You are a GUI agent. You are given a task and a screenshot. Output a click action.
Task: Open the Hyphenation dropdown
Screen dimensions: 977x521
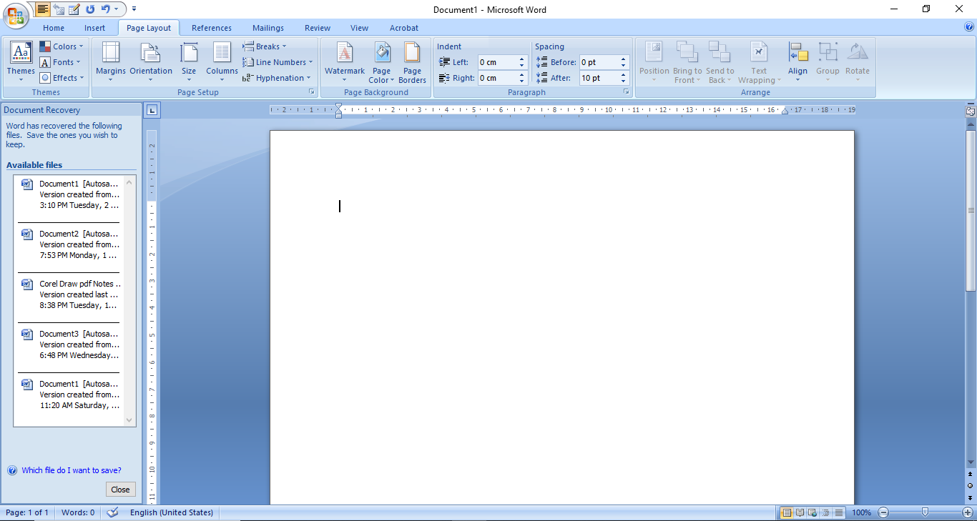pyautogui.click(x=278, y=78)
